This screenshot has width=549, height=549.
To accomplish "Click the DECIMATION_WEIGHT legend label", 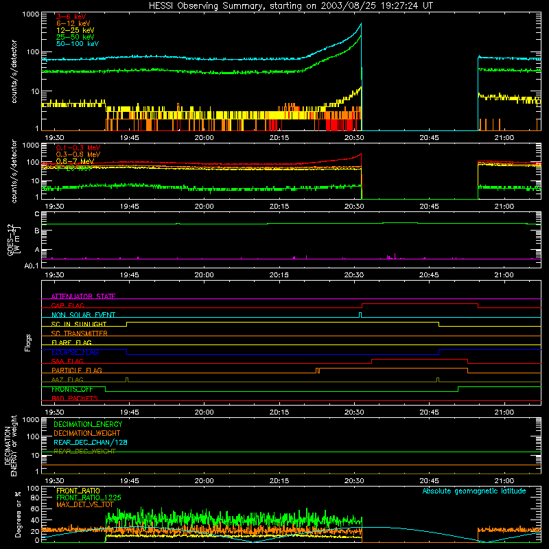I will point(87,434).
